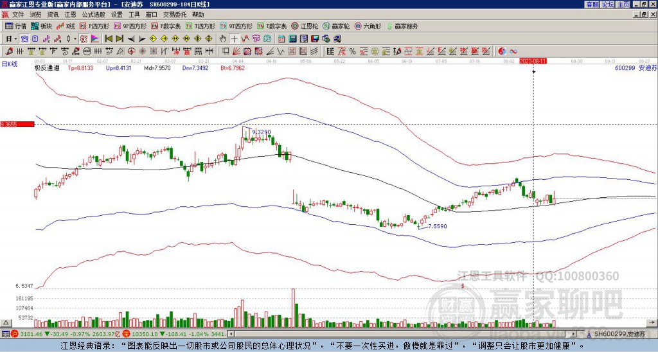This screenshot has height=352, width=658.
Task: Click the 7.5590 low price annotation
Action: (437, 226)
